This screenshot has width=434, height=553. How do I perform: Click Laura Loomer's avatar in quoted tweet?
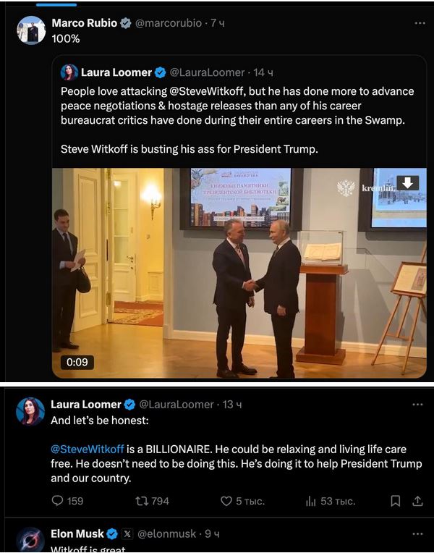(69, 72)
